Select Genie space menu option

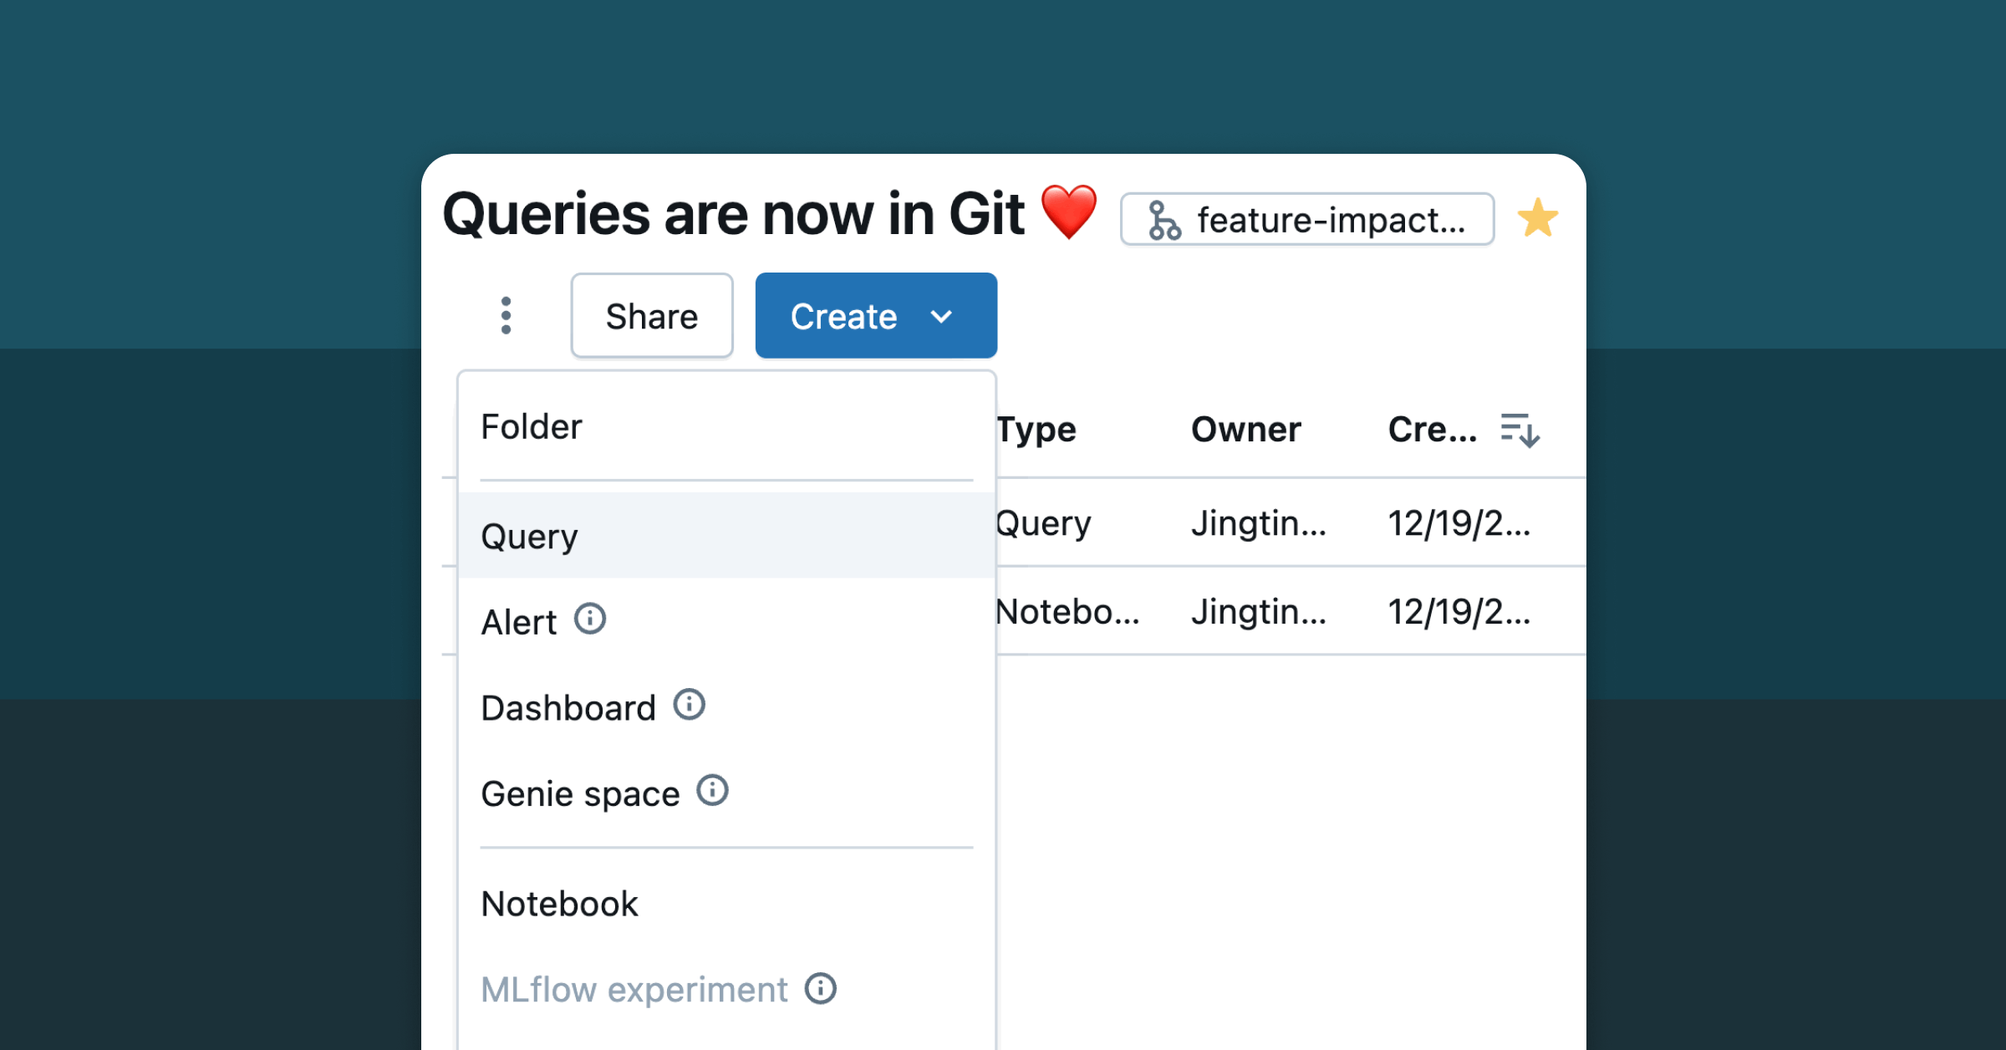click(580, 794)
